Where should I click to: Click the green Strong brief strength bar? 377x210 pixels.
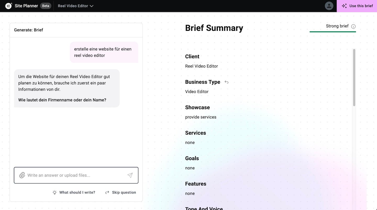tap(332, 32)
